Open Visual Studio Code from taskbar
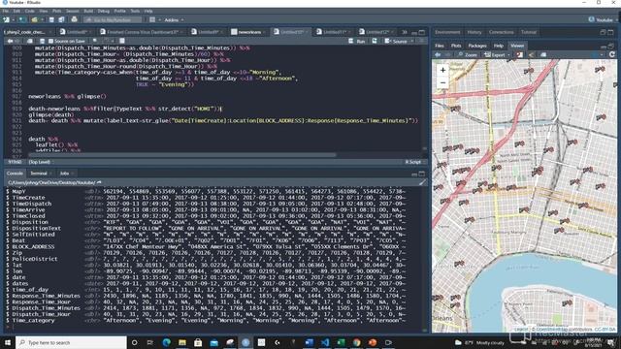The width and height of the screenshot is (621, 349). pyautogui.click(x=325, y=342)
